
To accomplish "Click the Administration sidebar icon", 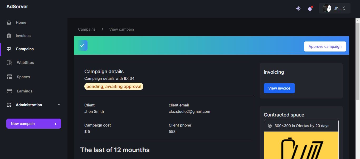I will pos(9,105).
